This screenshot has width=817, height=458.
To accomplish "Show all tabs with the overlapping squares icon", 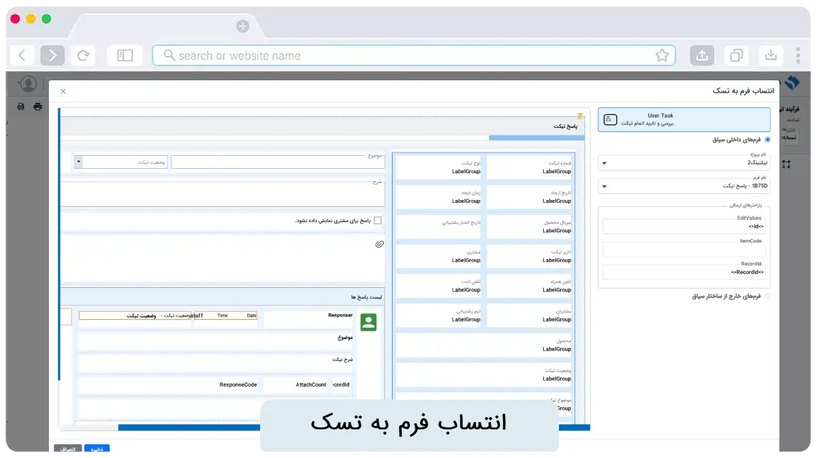I will (x=736, y=56).
